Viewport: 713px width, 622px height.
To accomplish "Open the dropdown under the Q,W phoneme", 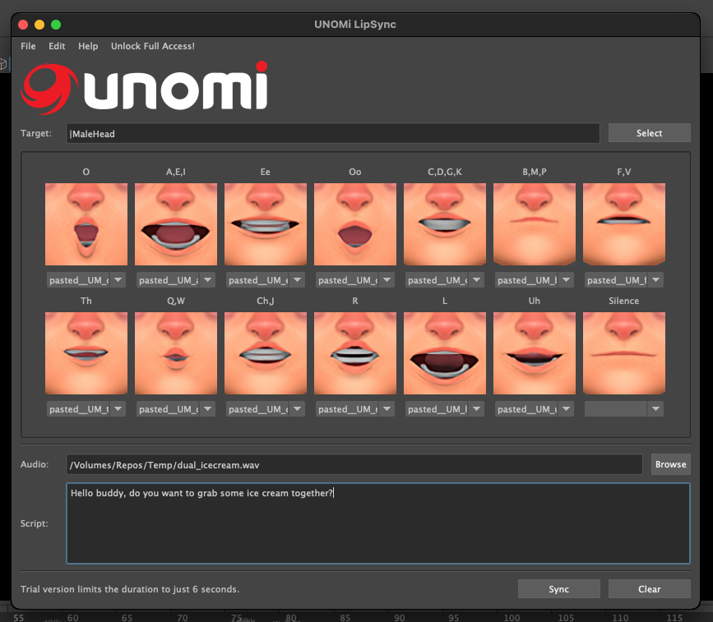I will tap(175, 409).
